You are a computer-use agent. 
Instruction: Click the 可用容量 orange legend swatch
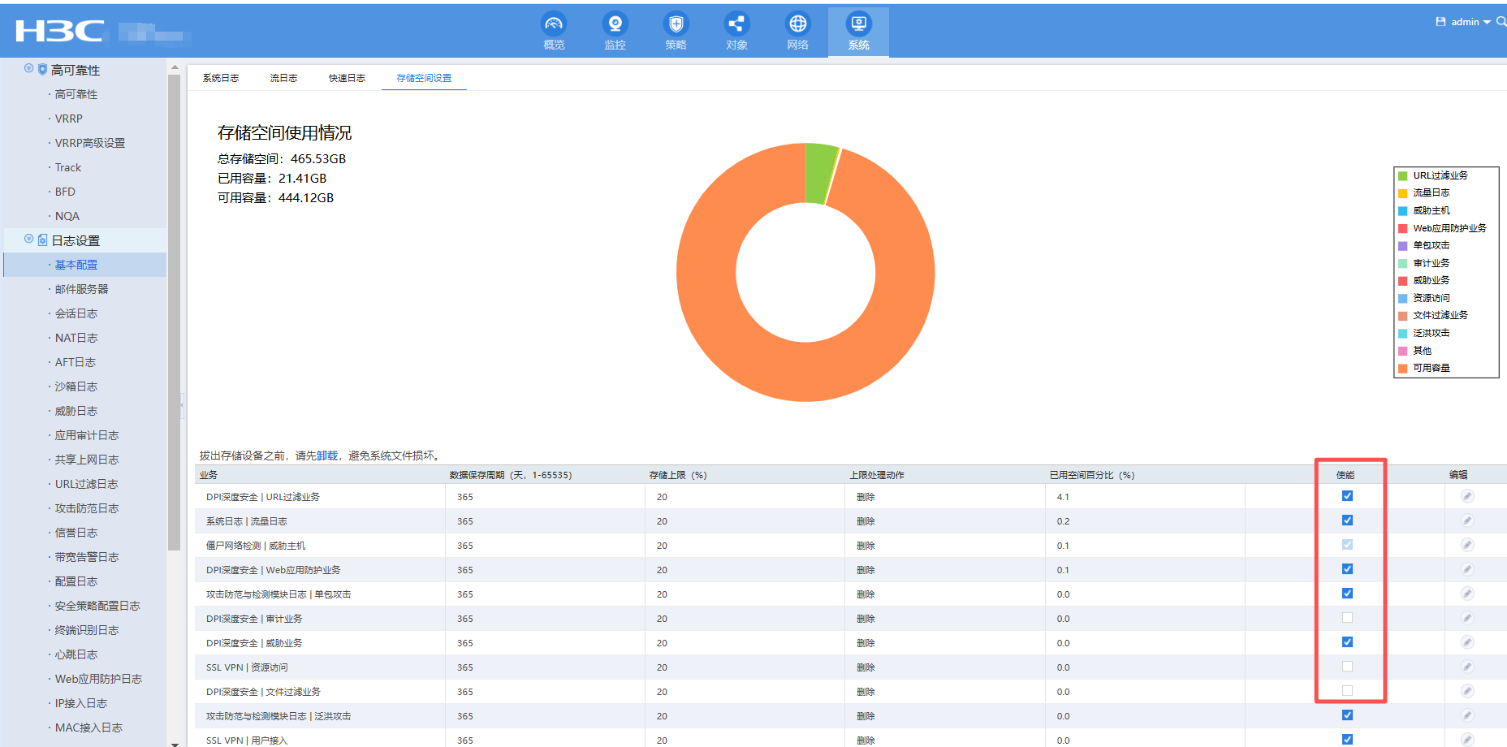coord(1402,369)
